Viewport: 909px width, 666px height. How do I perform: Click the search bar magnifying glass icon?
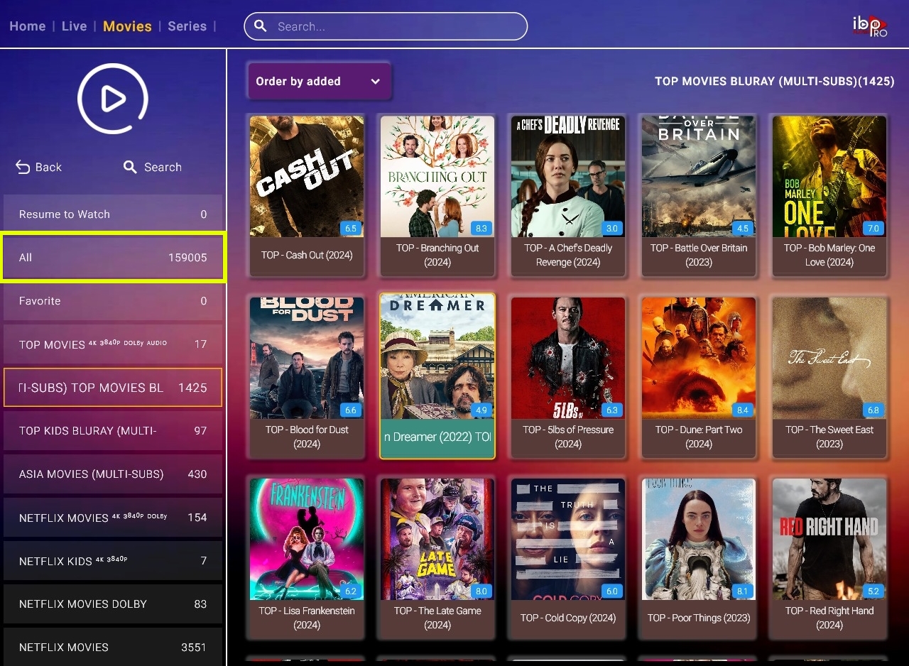[261, 26]
